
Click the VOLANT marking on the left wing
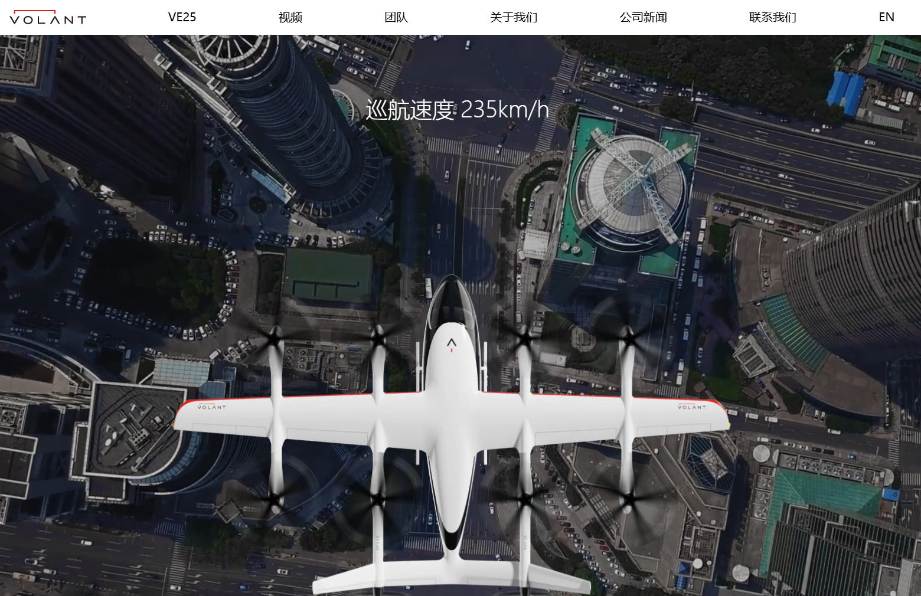(211, 407)
